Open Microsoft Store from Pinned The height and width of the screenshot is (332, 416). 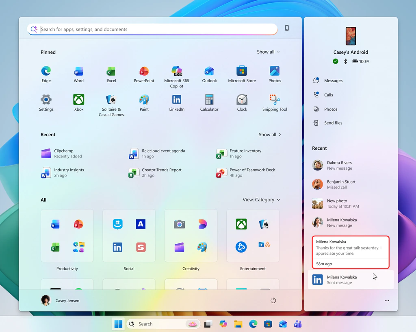[242, 74]
